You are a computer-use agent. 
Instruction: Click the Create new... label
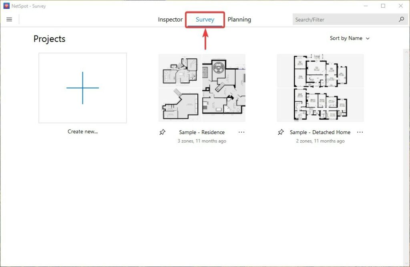82,132
